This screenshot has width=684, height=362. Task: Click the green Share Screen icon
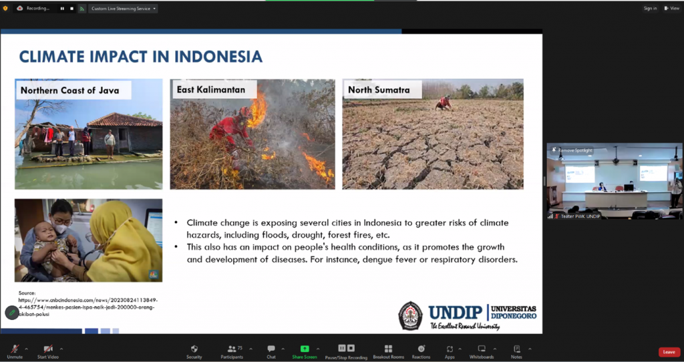[x=305, y=349]
